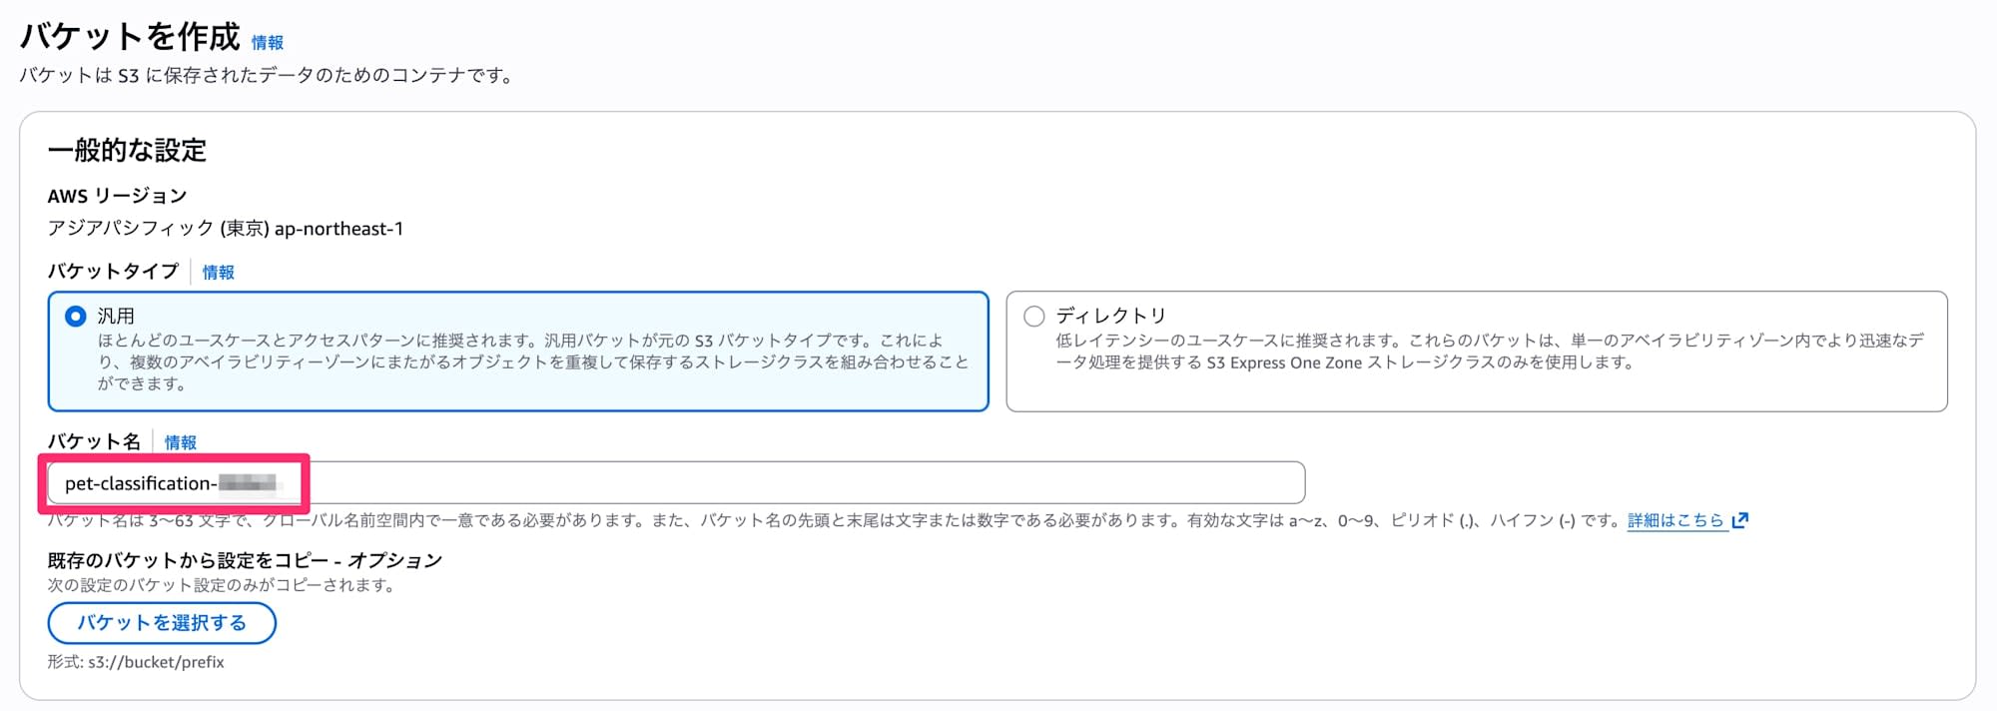Click the バケットタイプ field label

point(113,272)
